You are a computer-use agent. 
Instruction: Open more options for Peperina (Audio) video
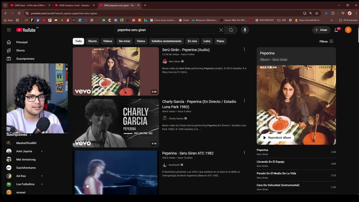click(x=244, y=49)
